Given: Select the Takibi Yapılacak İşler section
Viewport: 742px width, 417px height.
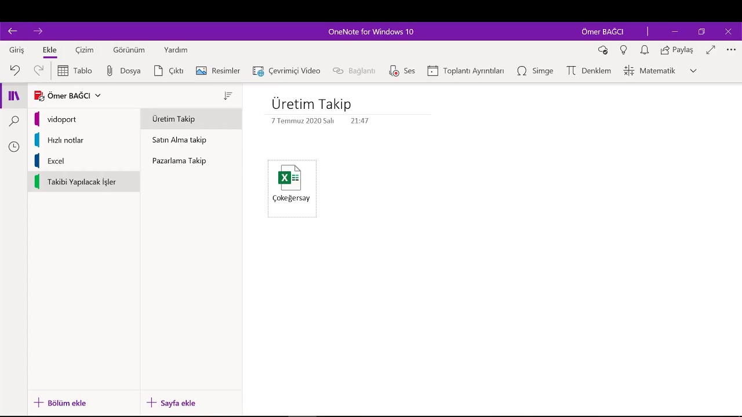Looking at the screenshot, I should coord(84,182).
